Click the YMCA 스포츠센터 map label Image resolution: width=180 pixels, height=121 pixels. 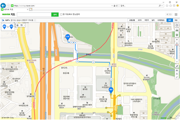pos(137,100)
